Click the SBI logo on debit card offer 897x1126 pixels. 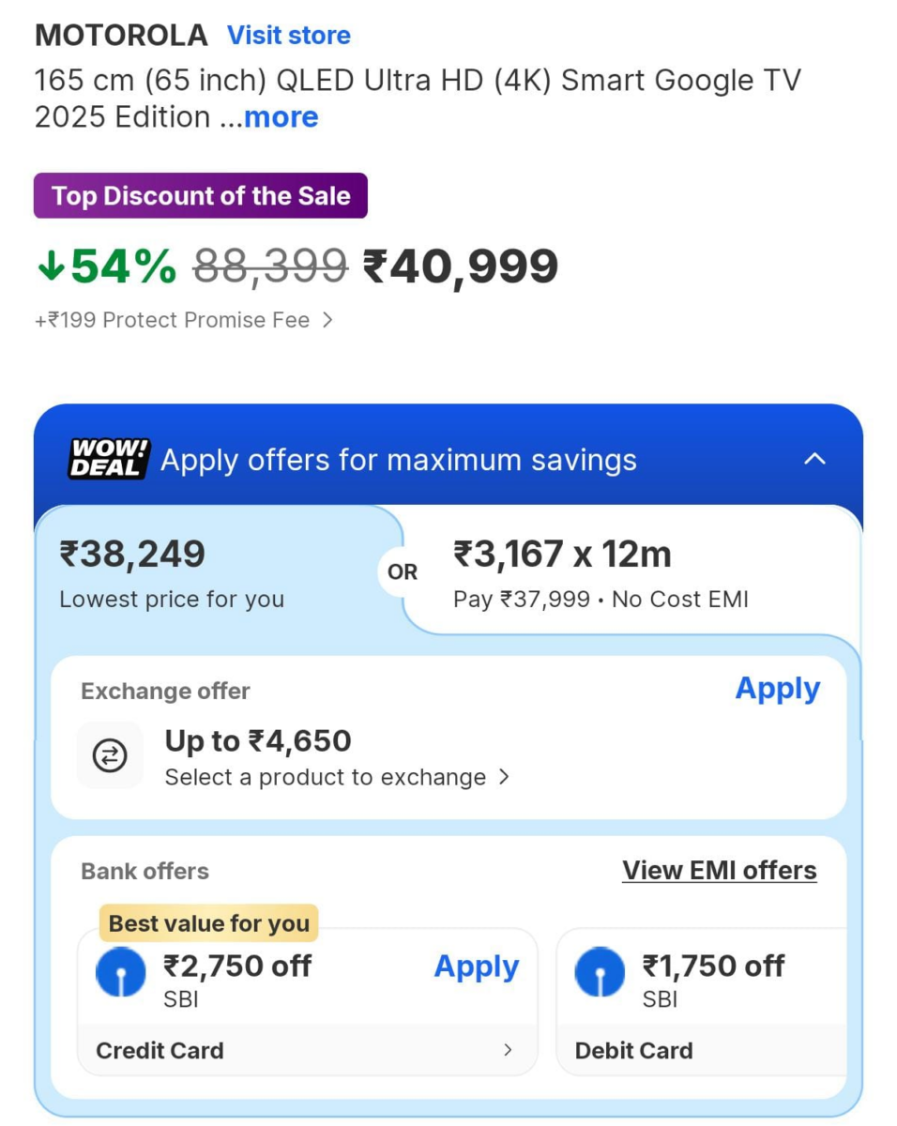point(600,972)
